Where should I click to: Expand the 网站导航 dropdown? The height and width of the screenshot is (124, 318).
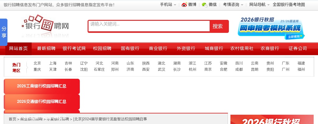[x=259, y=5]
